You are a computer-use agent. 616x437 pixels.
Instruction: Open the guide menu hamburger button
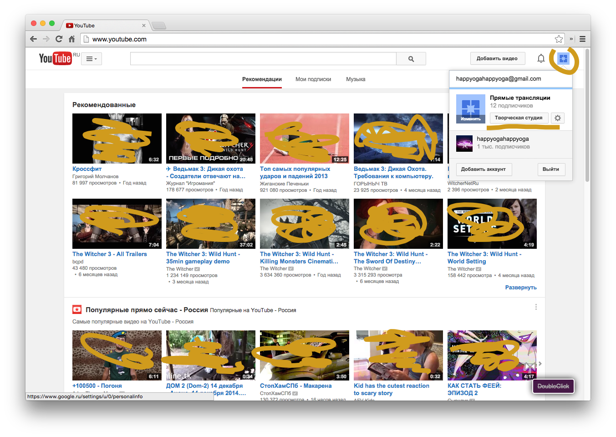(92, 59)
